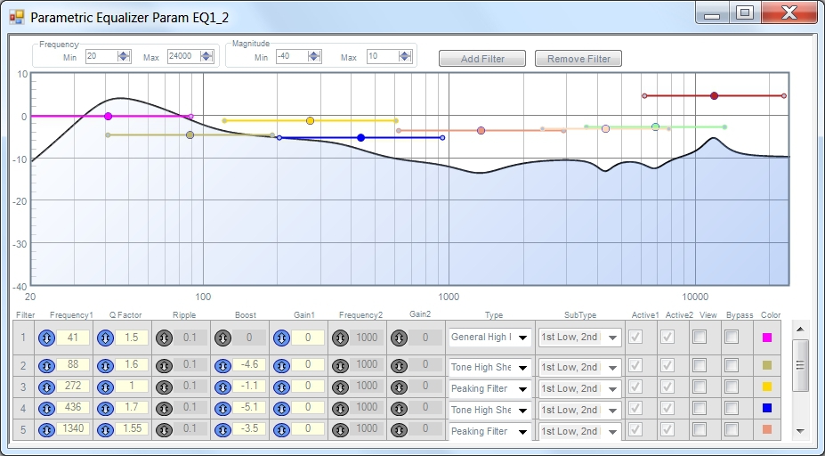The width and height of the screenshot is (825, 456).
Task: Click the Frequency1 knob for filter 5
Action: tap(46, 431)
